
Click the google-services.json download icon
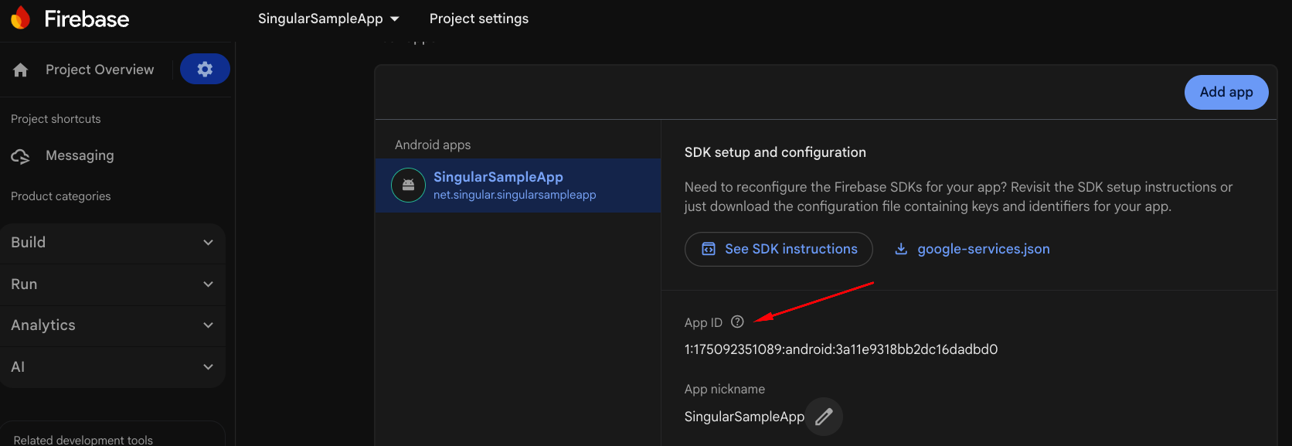click(x=901, y=249)
